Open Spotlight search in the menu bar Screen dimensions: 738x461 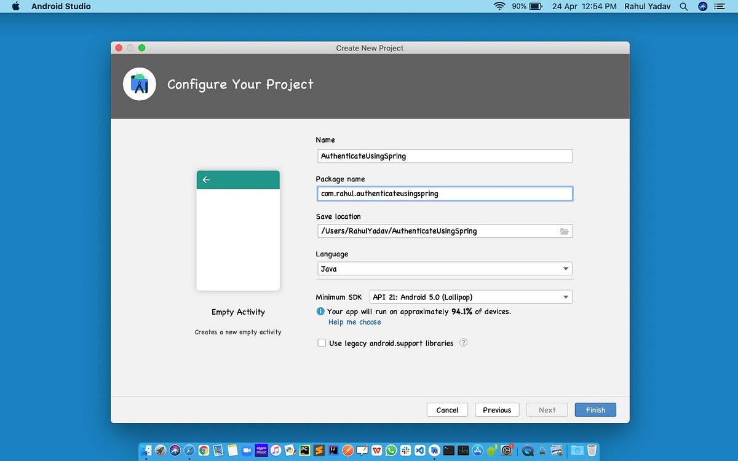coord(684,6)
